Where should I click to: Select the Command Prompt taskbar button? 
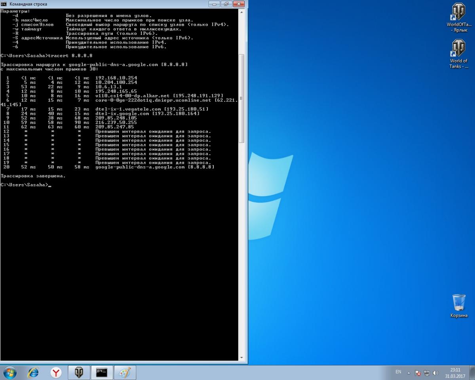pos(102,372)
